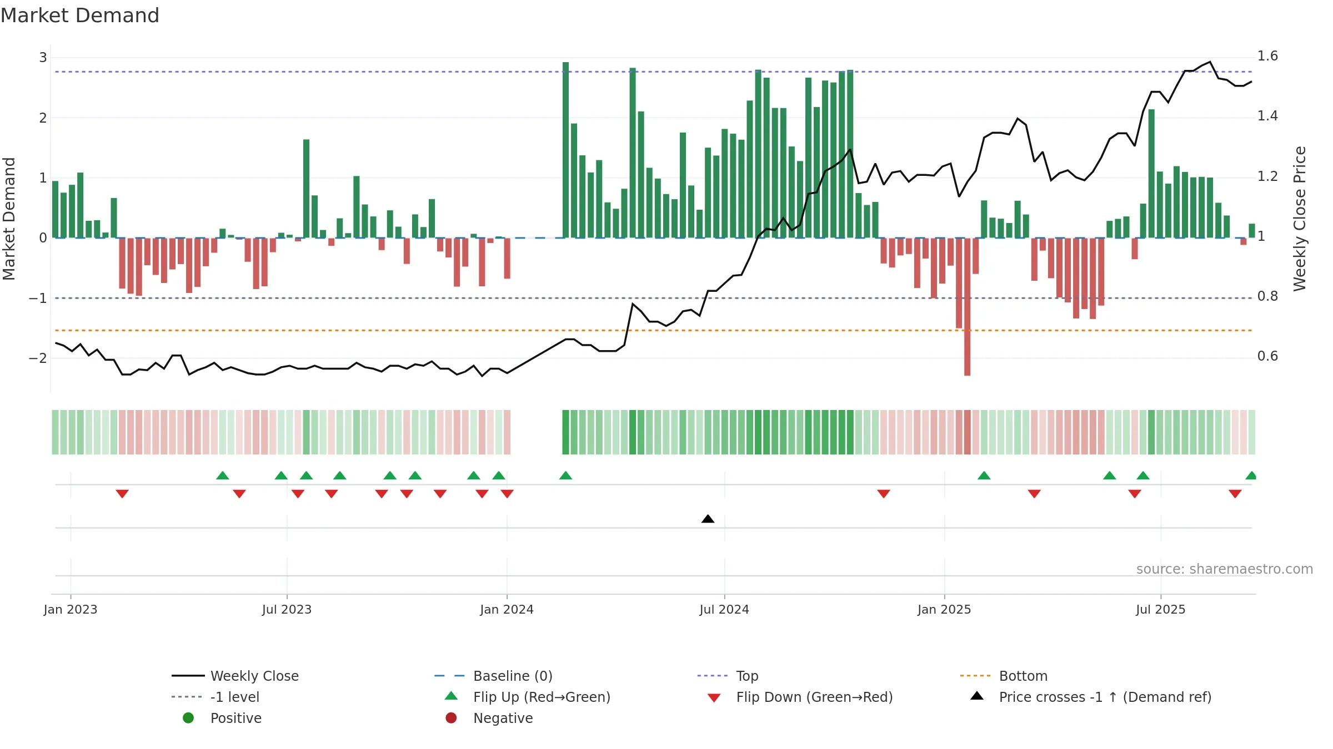1333x749 pixels.
Task: Click the Jul 2024 x-axis label
Action: (724, 609)
